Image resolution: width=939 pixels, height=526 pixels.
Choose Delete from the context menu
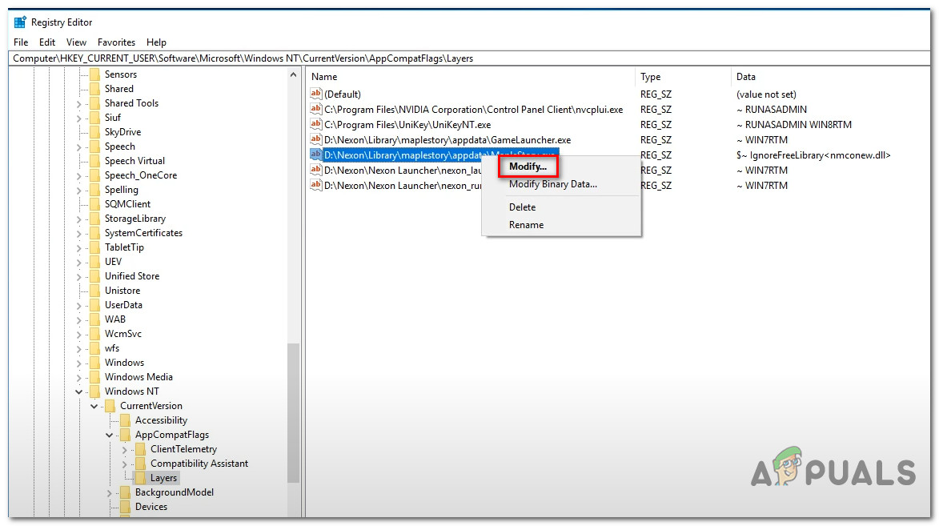pyautogui.click(x=522, y=207)
